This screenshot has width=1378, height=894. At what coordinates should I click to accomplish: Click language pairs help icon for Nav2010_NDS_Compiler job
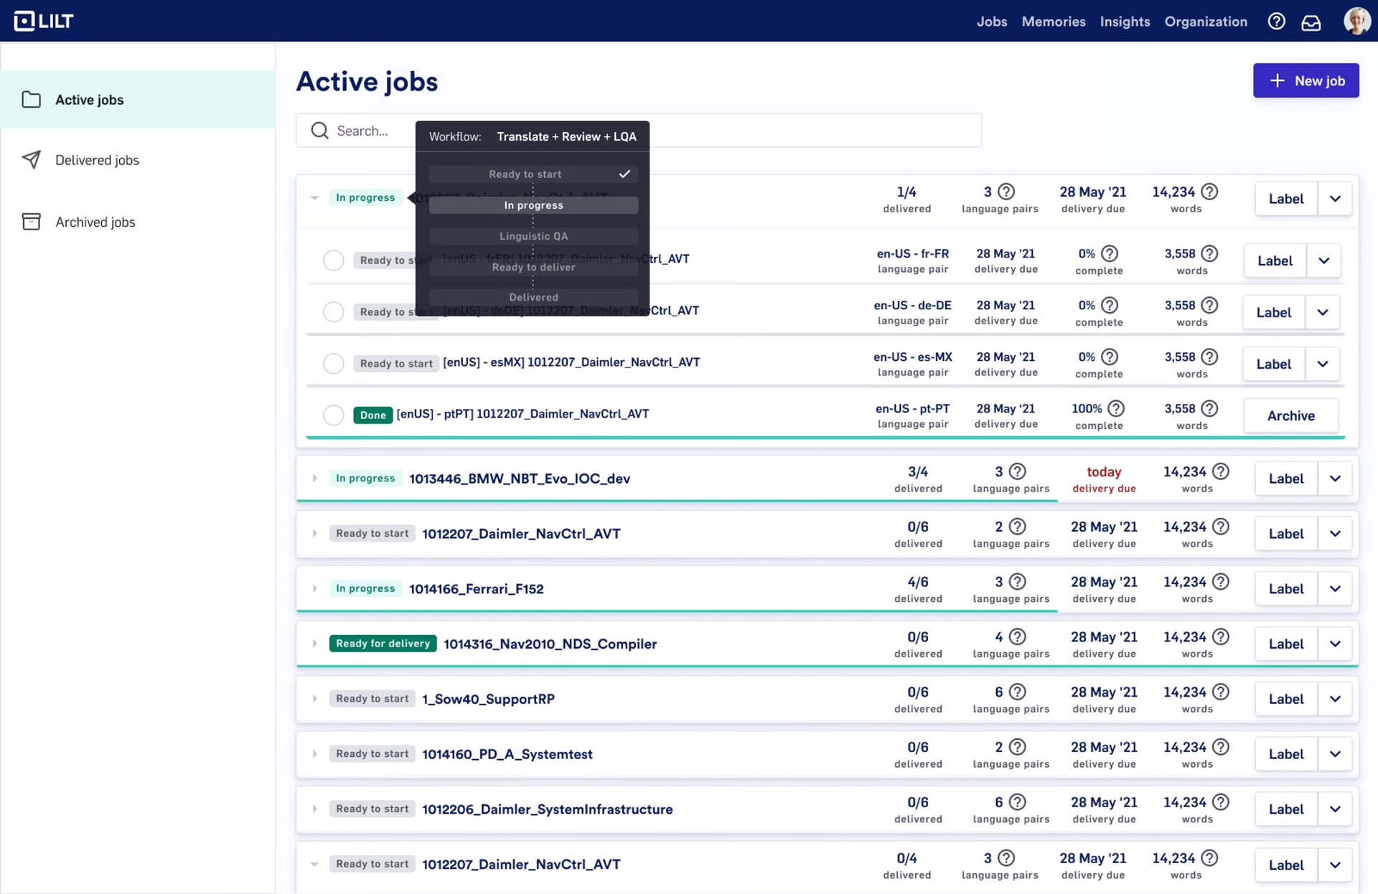(1017, 637)
